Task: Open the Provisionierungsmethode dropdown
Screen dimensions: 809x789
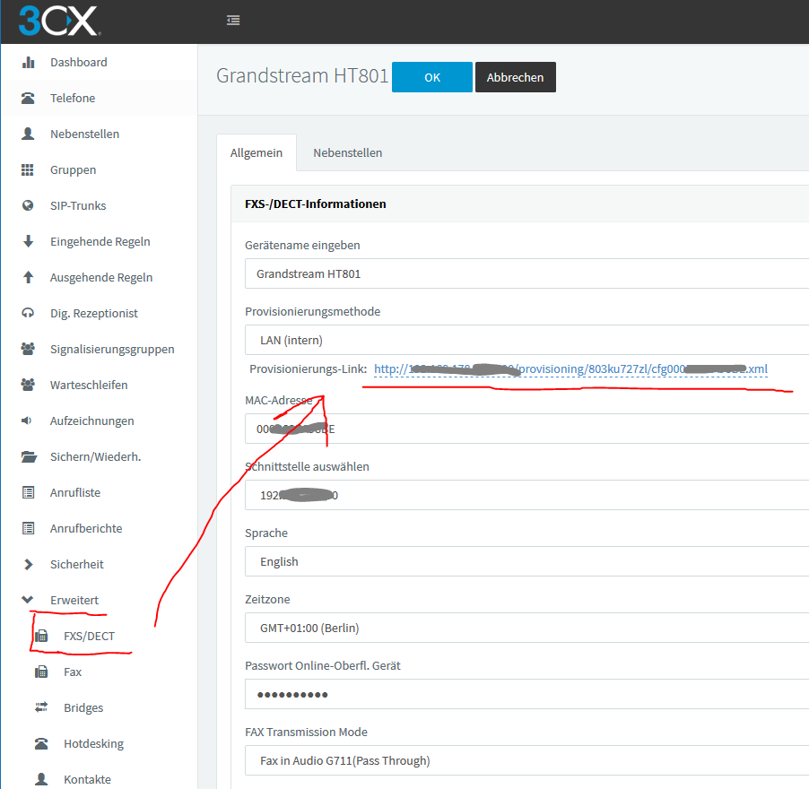Action: click(526, 340)
